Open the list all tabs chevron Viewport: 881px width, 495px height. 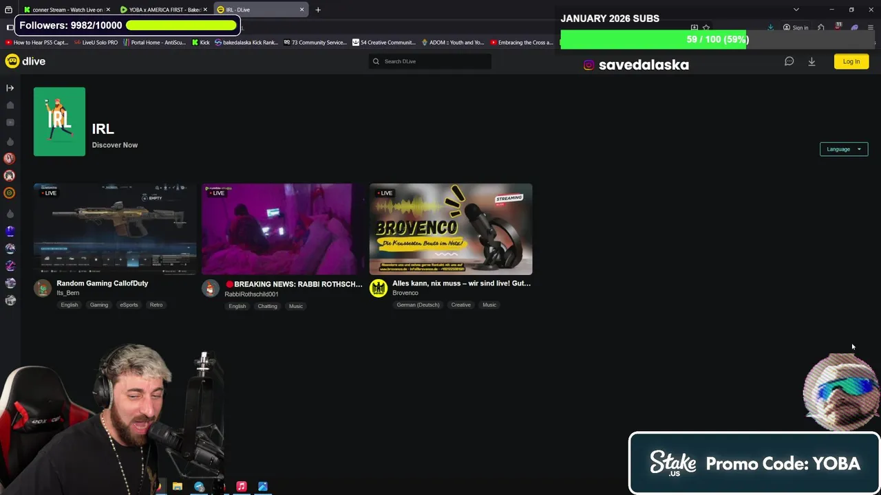point(796,10)
